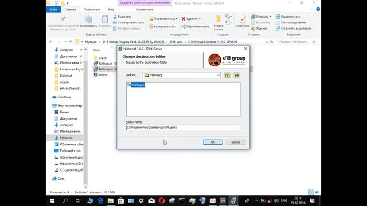The width and height of the screenshot is (367, 206).
Task: Open the Управление ribbon tab
Action: click(x=145, y=9)
